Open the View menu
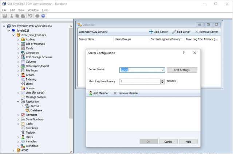Image resolution: width=233 pixels, height=154 pixels. tap(21, 10)
